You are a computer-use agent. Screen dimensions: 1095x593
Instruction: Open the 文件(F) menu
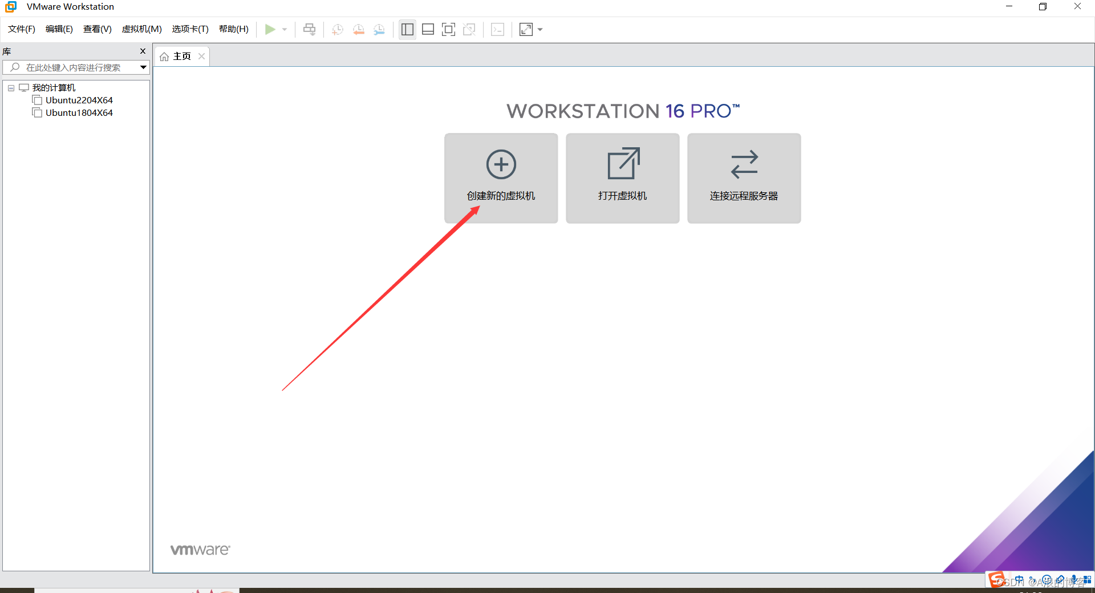point(22,29)
